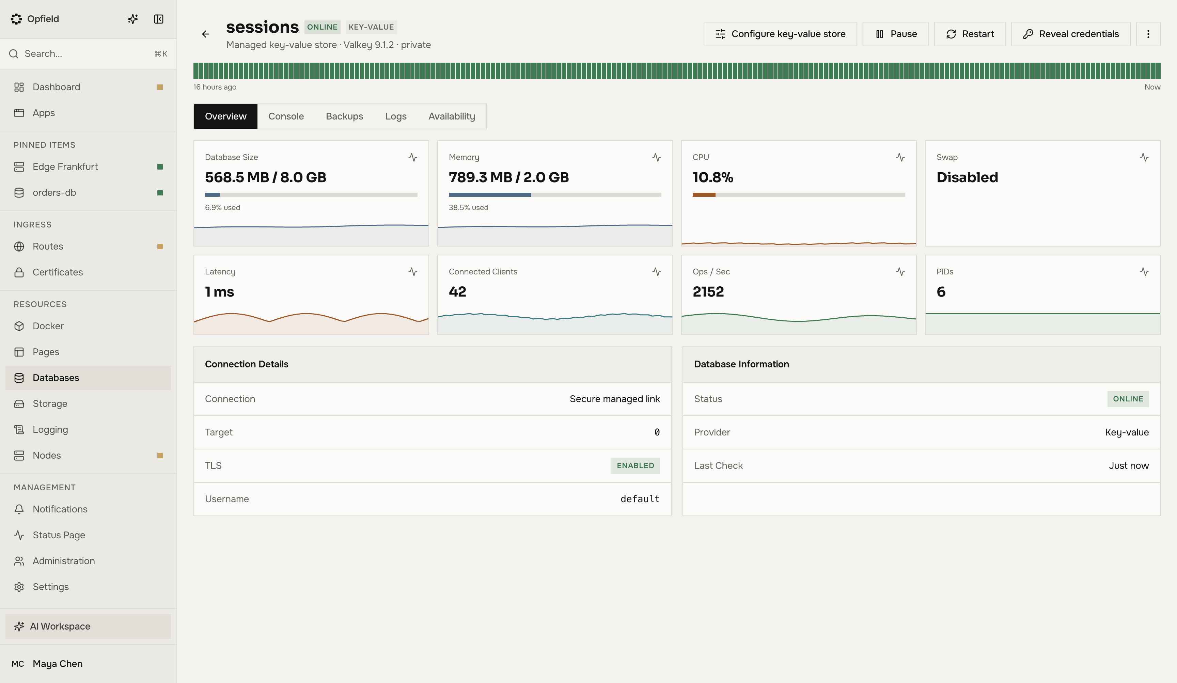Click the Memory usage progress bar

[x=555, y=195]
